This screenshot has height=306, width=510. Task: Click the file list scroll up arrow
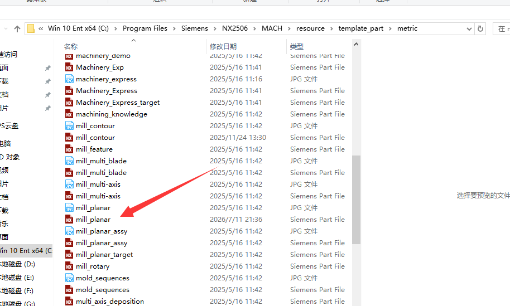[356, 44]
